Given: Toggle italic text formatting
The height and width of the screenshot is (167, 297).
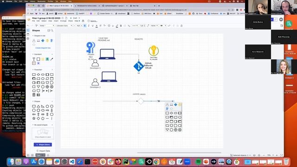Looking at the screenshot, I should coord(89,26).
